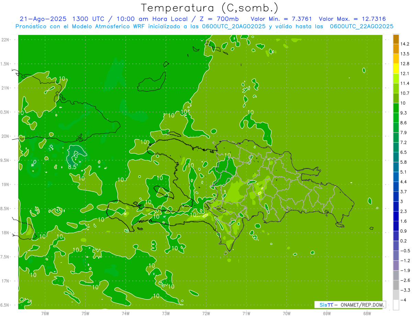Click the "18N" latitude axis label

click(5, 233)
